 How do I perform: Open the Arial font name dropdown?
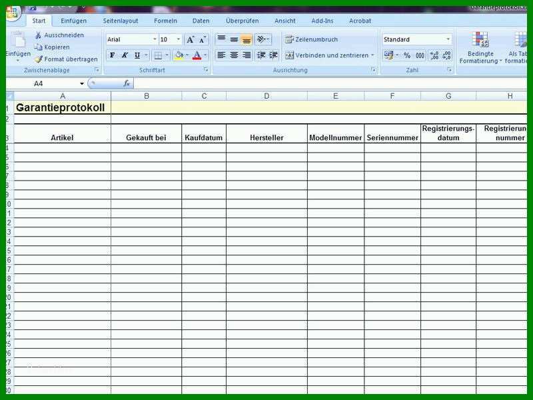coord(155,39)
